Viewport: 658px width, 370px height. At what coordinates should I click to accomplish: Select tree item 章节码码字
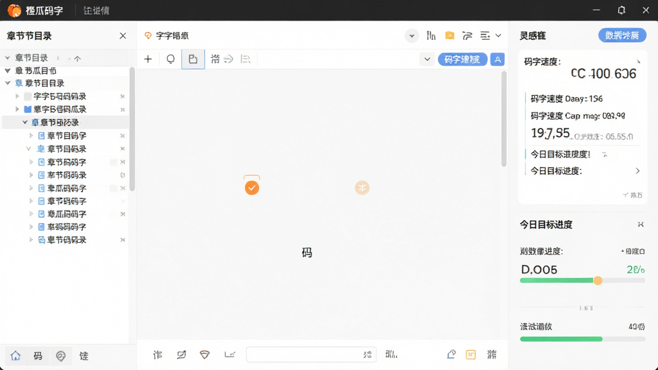(67, 162)
